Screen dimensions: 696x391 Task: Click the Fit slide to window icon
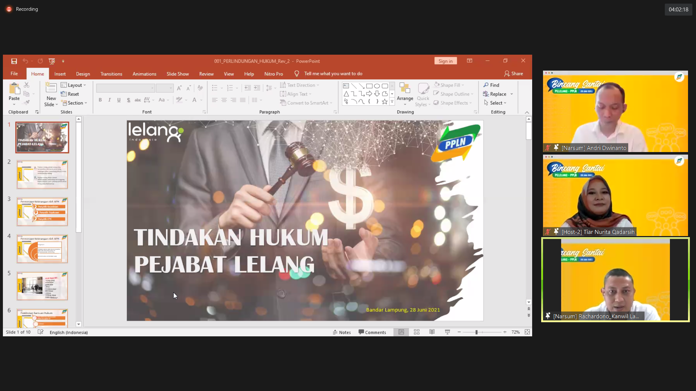coord(527,332)
